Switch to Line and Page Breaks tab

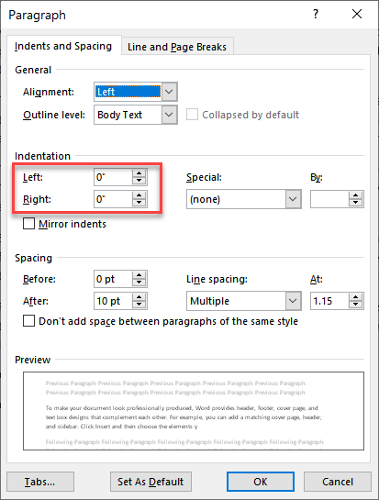click(177, 47)
